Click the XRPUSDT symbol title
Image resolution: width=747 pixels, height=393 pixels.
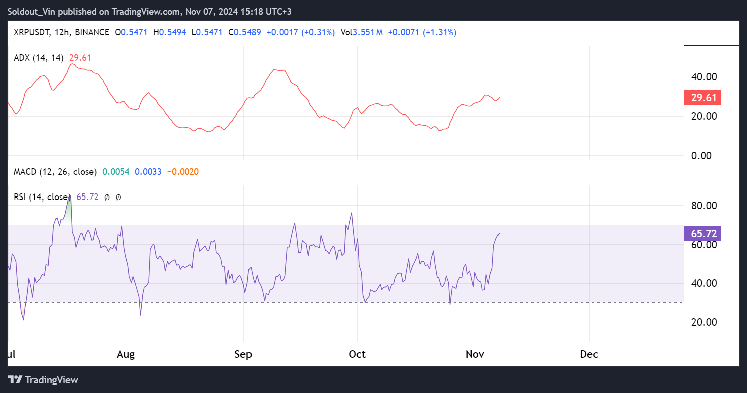click(32, 32)
